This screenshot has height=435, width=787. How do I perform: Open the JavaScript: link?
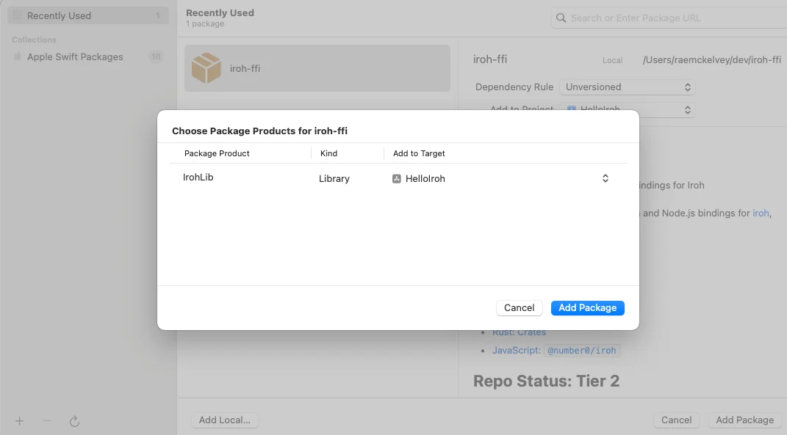(517, 351)
